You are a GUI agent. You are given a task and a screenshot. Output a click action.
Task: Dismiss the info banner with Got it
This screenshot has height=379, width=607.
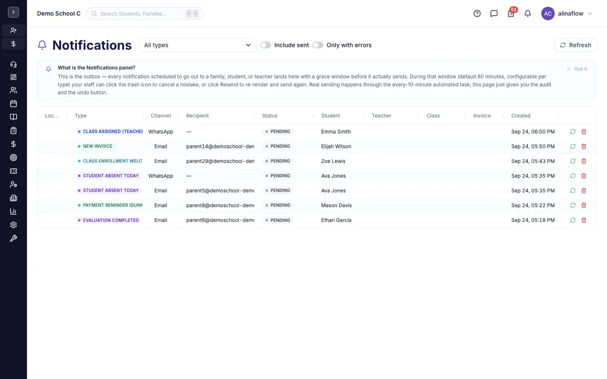pos(577,69)
